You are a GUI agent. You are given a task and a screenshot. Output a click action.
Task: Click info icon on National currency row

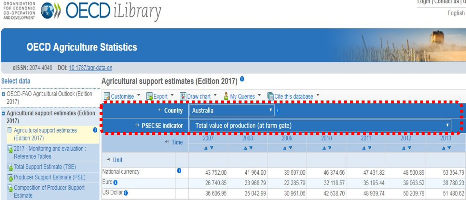[x=179, y=171]
